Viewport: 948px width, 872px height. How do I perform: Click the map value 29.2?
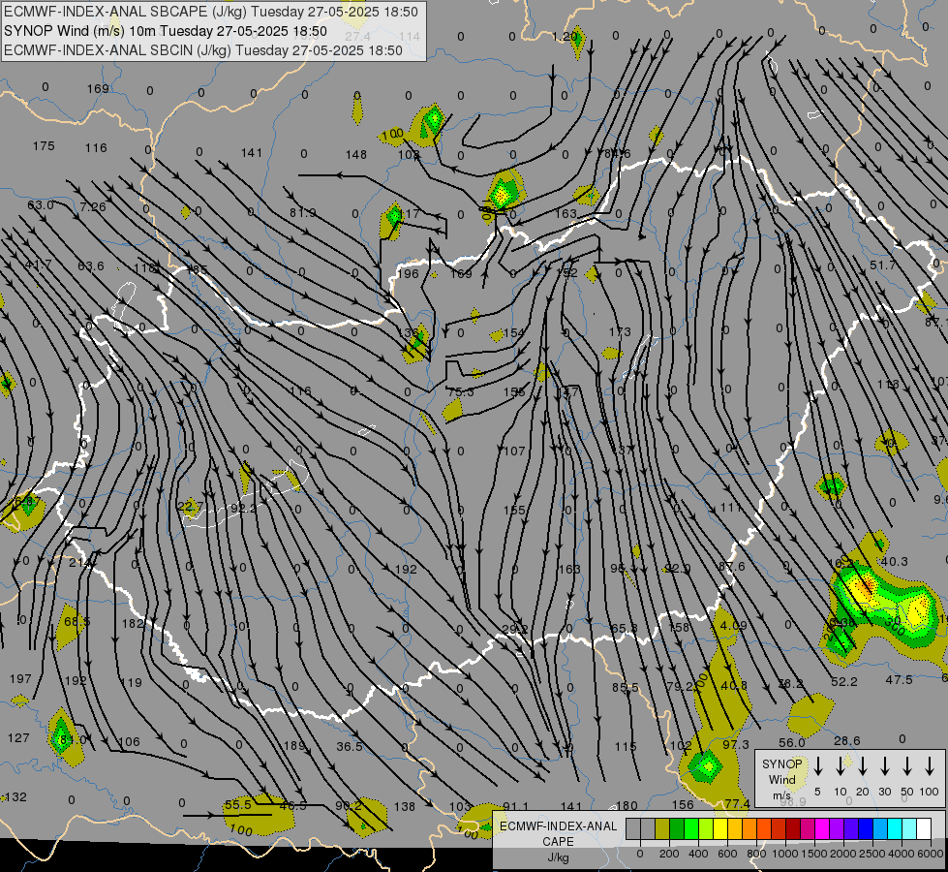[514, 629]
